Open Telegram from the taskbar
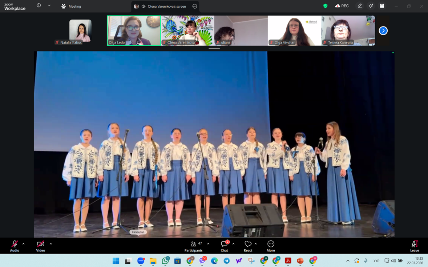This screenshot has width=428, height=267. click(x=227, y=261)
